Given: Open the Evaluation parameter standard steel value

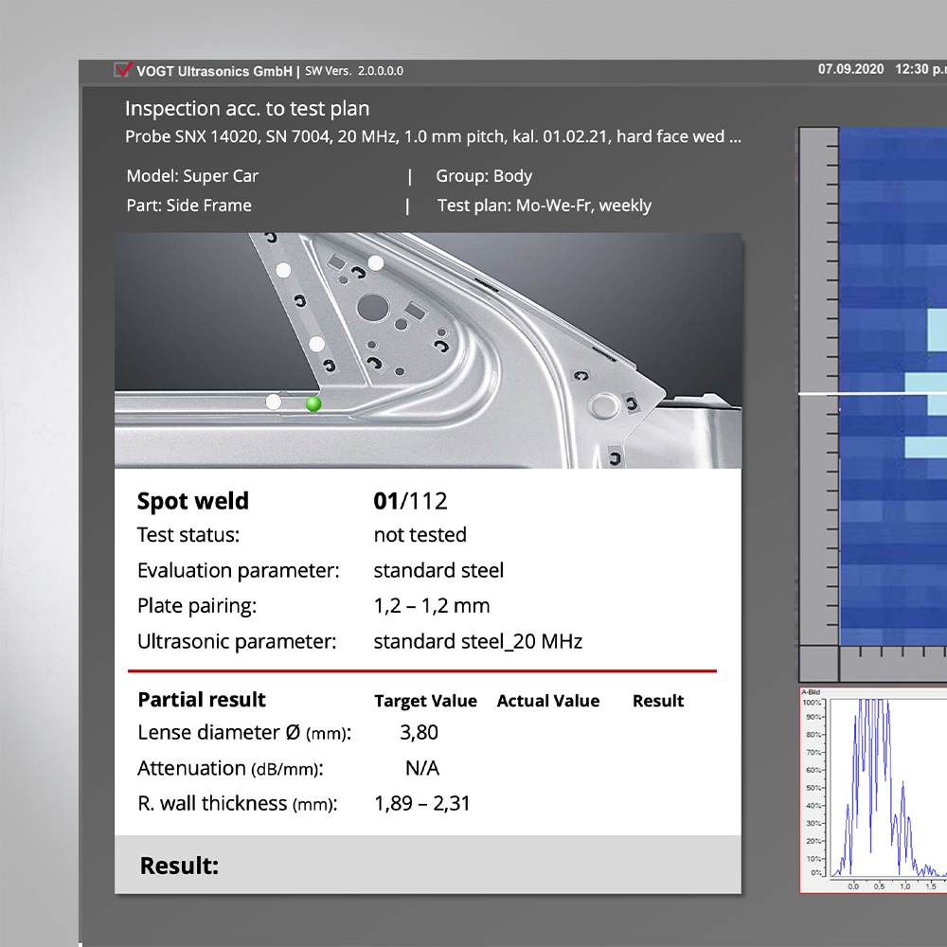Looking at the screenshot, I should coord(438,570).
